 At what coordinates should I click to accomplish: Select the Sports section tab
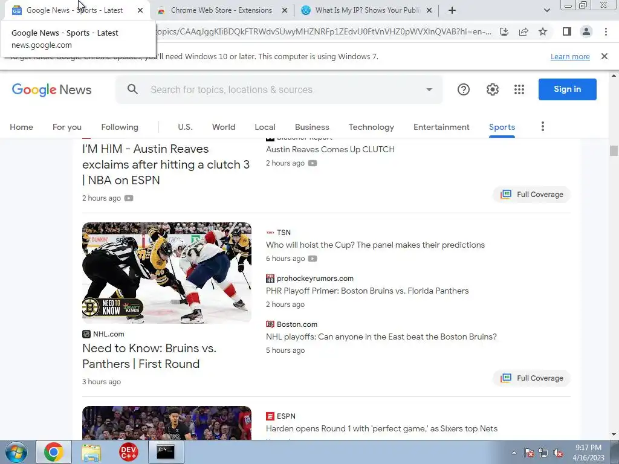pyautogui.click(x=502, y=127)
